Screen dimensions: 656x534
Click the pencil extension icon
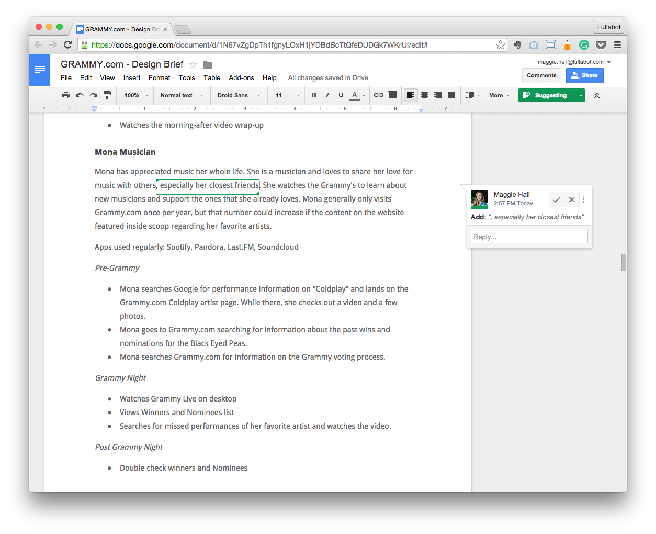point(567,45)
